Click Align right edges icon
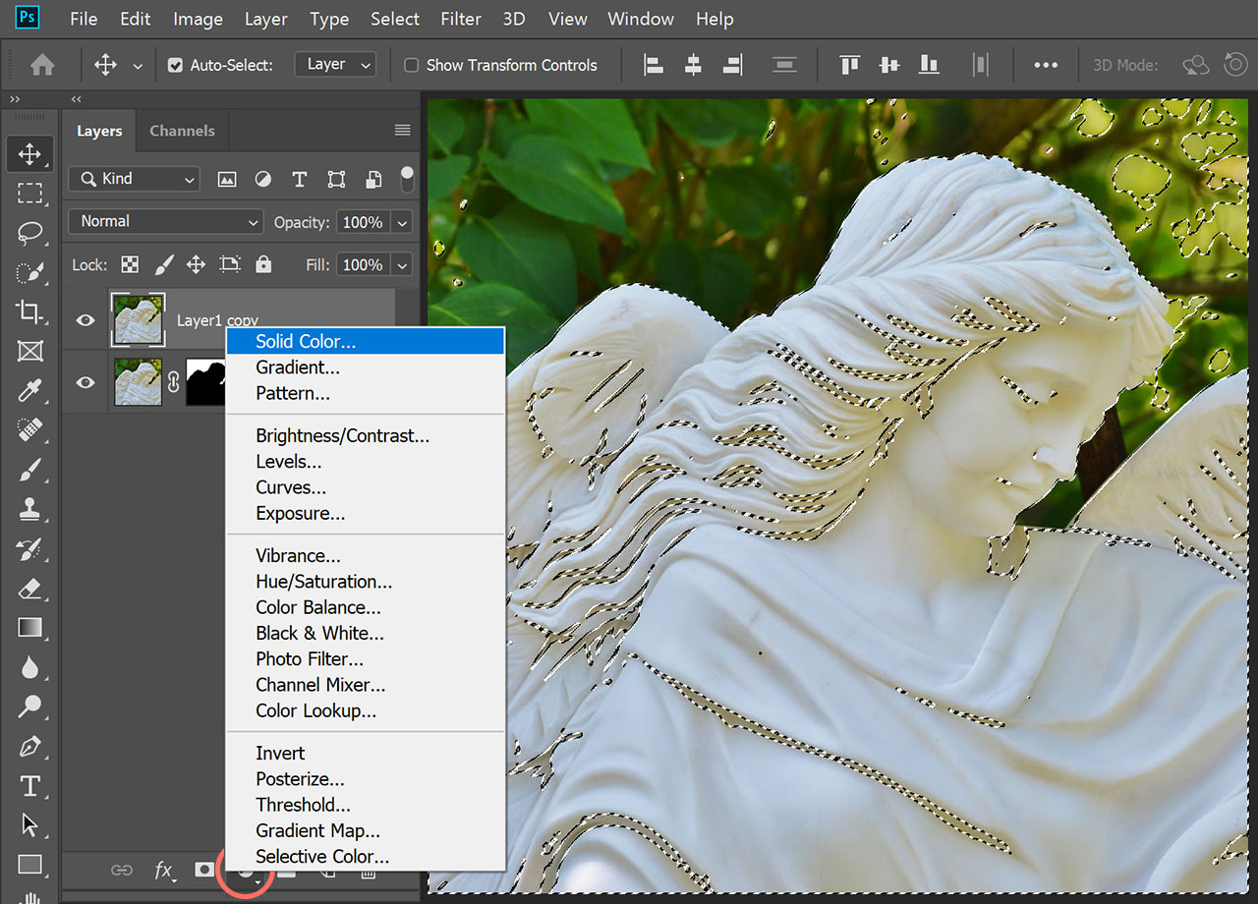1258x904 pixels. [x=732, y=65]
